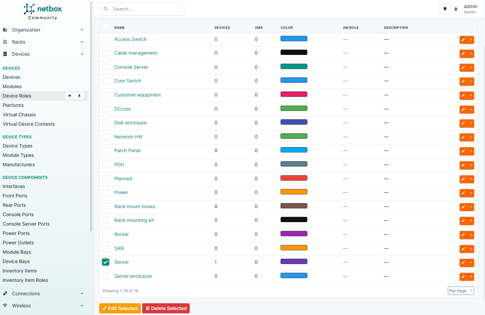Open Platforms in the sidebar
485x315 pixels.
pyautogui.click(x=13, y=105)
